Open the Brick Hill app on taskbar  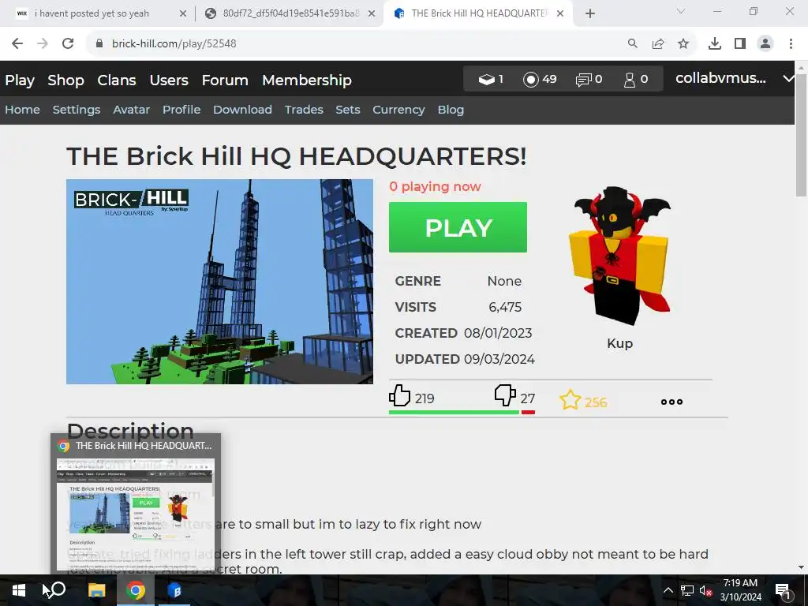174,590
